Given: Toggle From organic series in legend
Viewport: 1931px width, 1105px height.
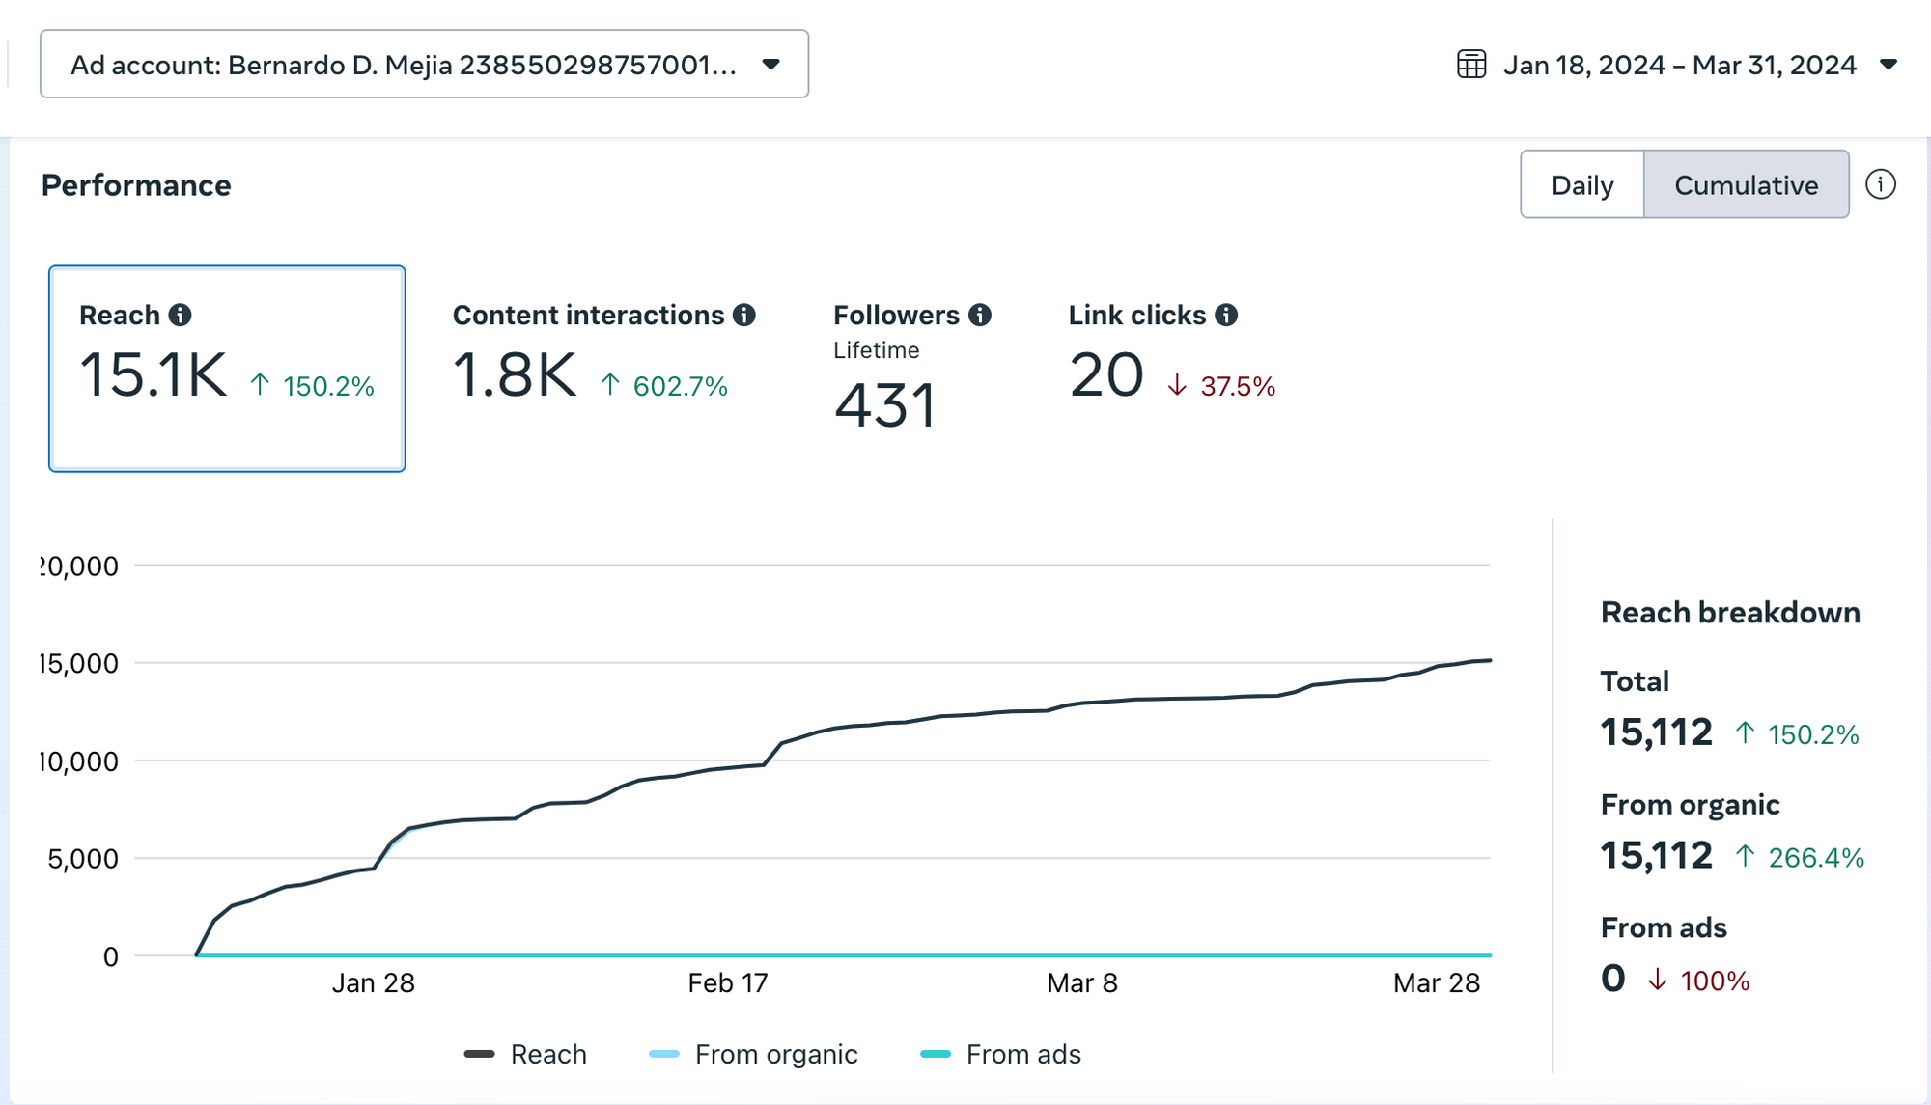Looking at the screenshot, I should point(753,1054).
